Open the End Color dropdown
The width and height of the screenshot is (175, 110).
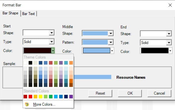(x=170, y=51)
